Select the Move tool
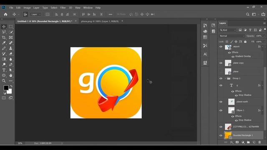Screen dimensions: 267x150 tap(4, 27)
